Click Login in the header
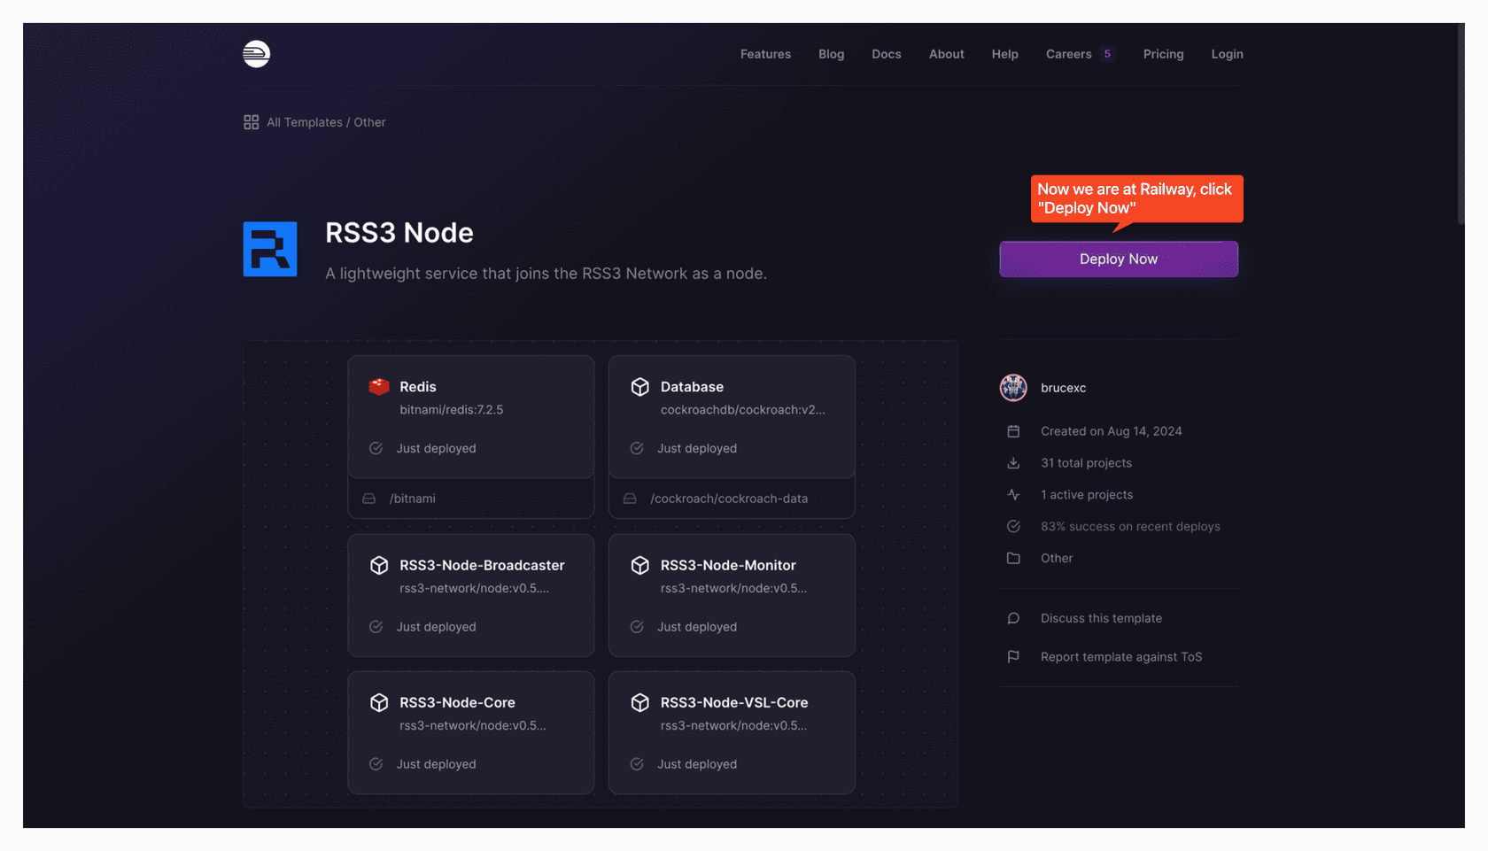The height and width of the screenshot is (851, 1488). point(1227,54)
